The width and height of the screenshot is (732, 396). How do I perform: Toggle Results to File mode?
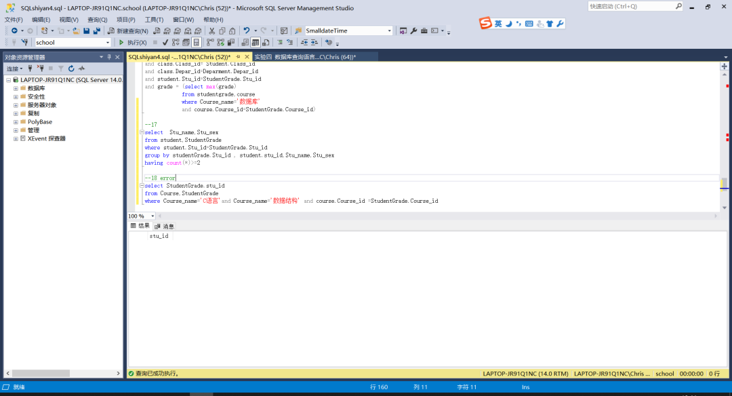(266, 43)
